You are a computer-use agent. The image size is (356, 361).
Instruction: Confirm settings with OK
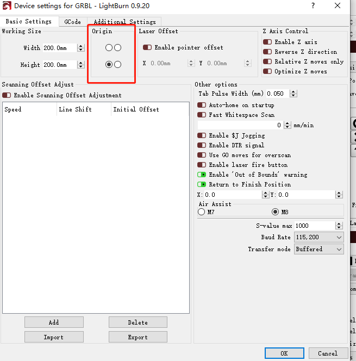[x=284, y=353]
